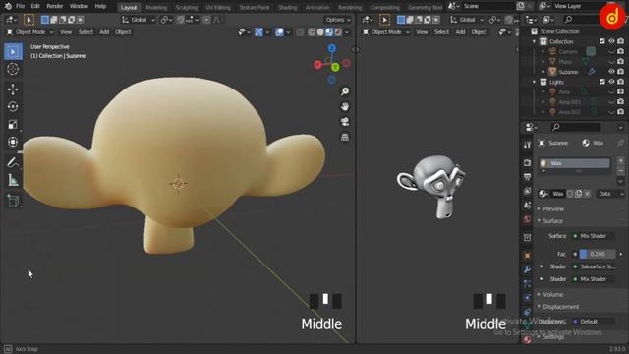Expand Suzanne in the outliner
Viewport: 629px width, 354px height.
click(x=543, y=72)
